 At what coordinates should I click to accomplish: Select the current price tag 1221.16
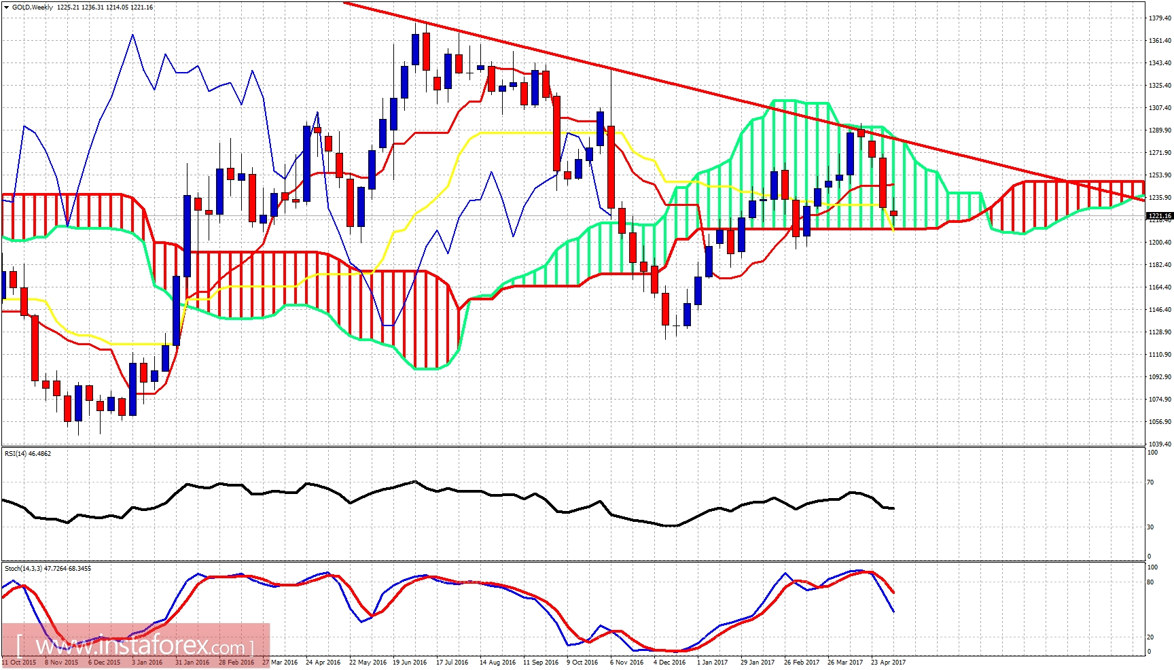click(1160, 216)
